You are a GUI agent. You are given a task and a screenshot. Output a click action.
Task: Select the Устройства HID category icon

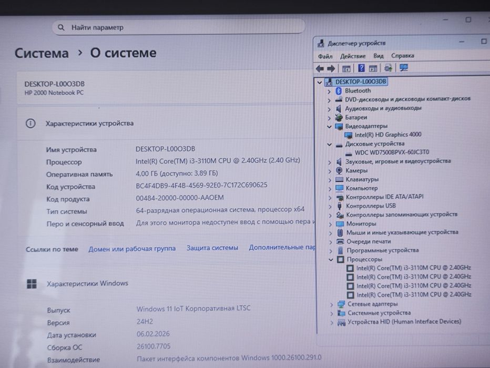pos(341,322)
